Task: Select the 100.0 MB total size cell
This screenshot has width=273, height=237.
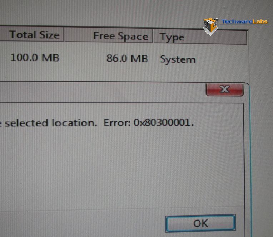Action: click(x=35, y=58)
